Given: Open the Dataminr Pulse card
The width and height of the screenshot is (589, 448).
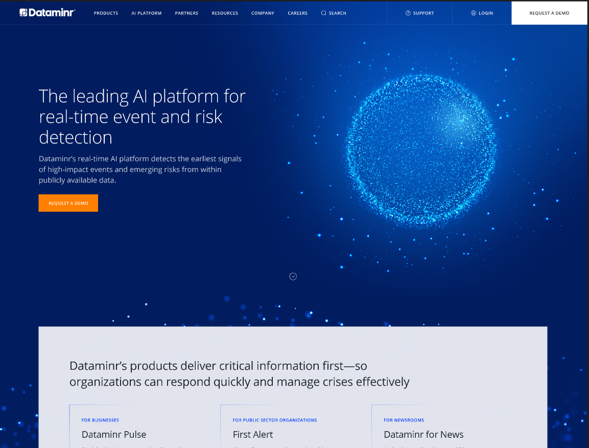Looking at the screenshot, I should [x=114, y=435].
